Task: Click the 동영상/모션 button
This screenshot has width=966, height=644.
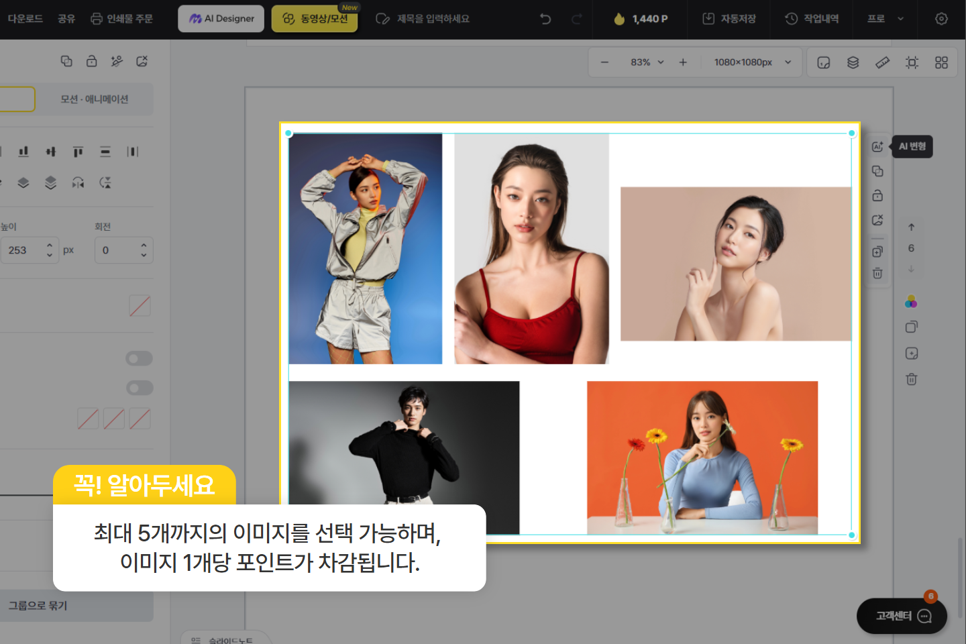Action: pyautogui.click(x=315, y=19)
